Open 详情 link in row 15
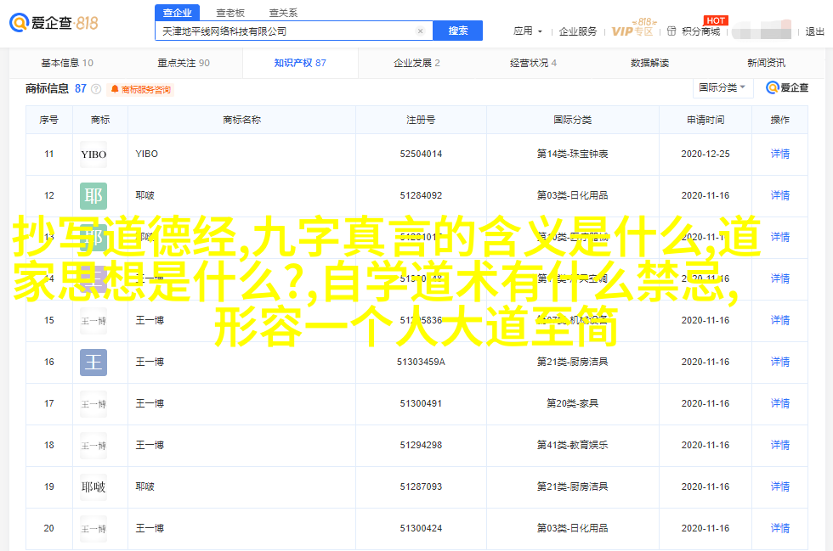The image size is (833, 551). [x=780, y=320]
